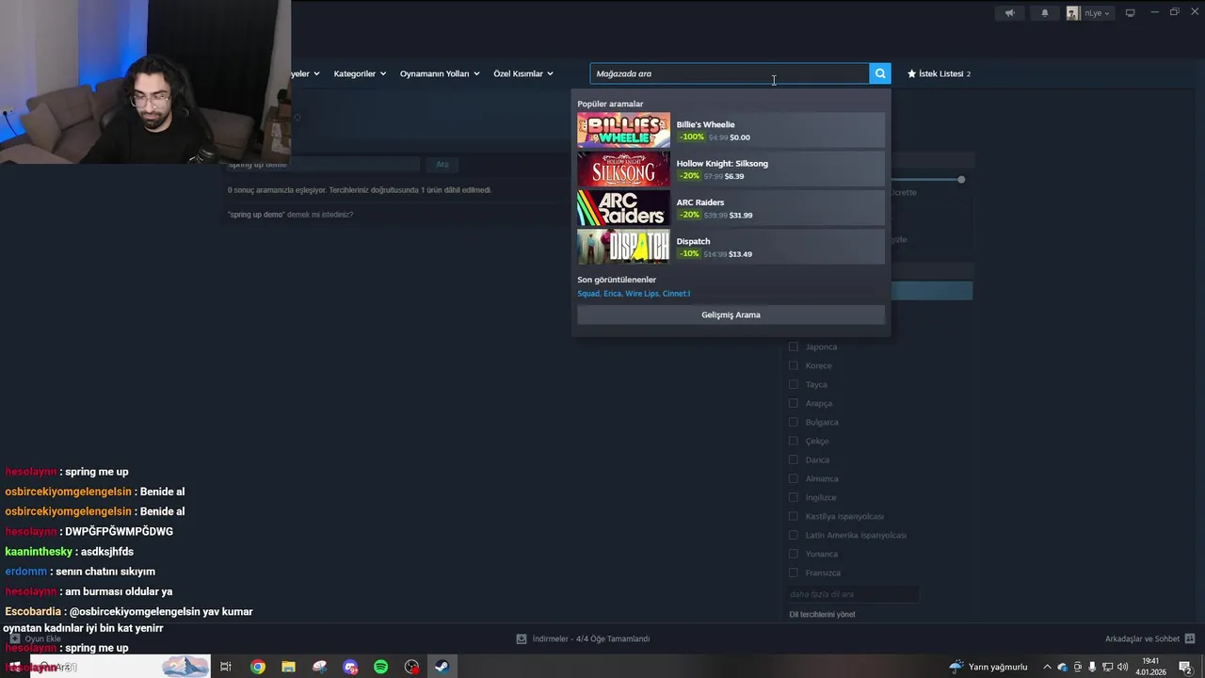Check the Bulgarca language checkbox
Image resolution: width=1205 pixels, height=678 pixels.
point(793,422)
